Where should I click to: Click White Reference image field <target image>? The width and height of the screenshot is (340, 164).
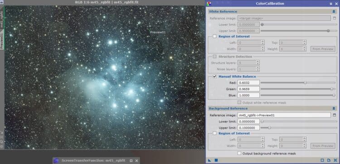[x=284, y=19]
